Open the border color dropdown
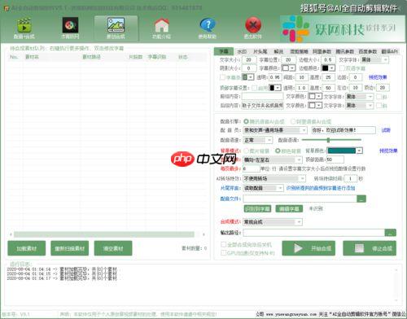 pos(332,68)
